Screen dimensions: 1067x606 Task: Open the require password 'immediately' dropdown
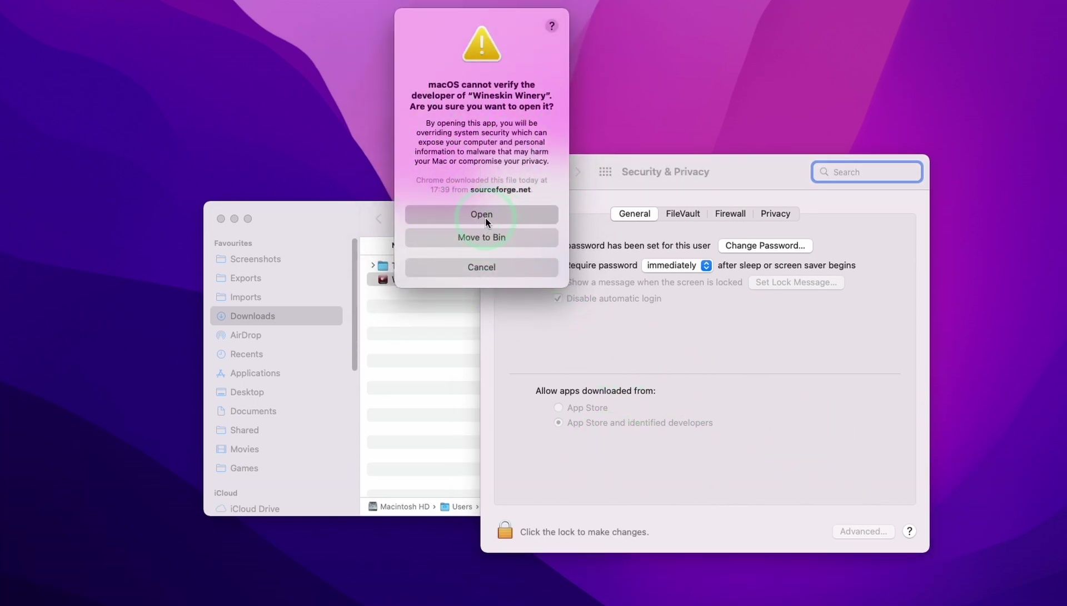pyautogui.click(x=677, y=266)
